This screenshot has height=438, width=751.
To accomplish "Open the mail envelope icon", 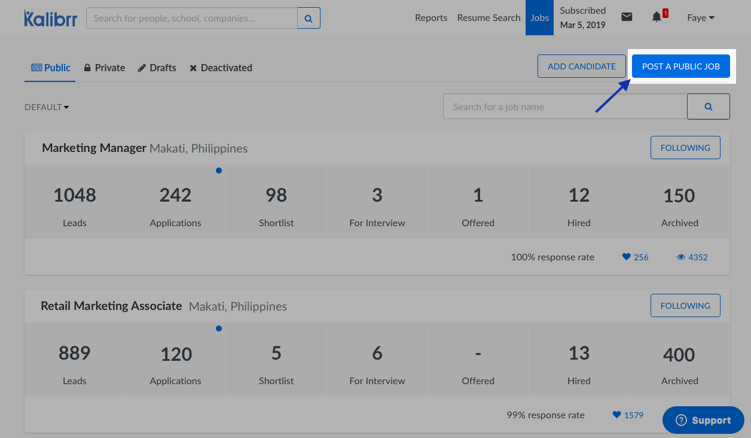I will pyautogui.click(x=627, y=17).
